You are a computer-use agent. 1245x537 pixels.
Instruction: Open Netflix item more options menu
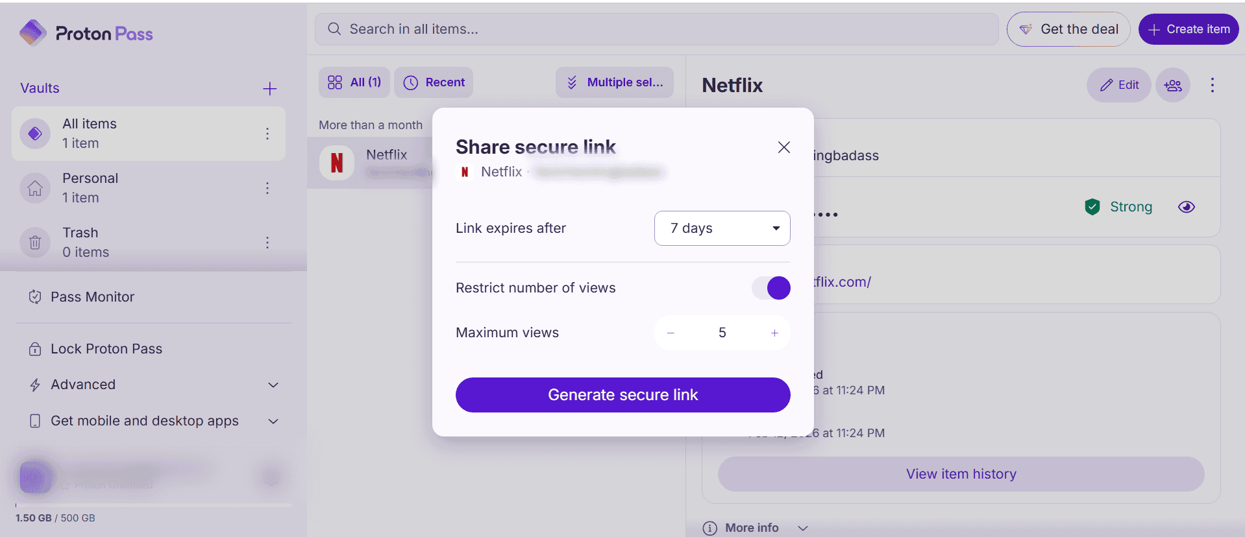pyautogui.click(x=1212, y=85)
